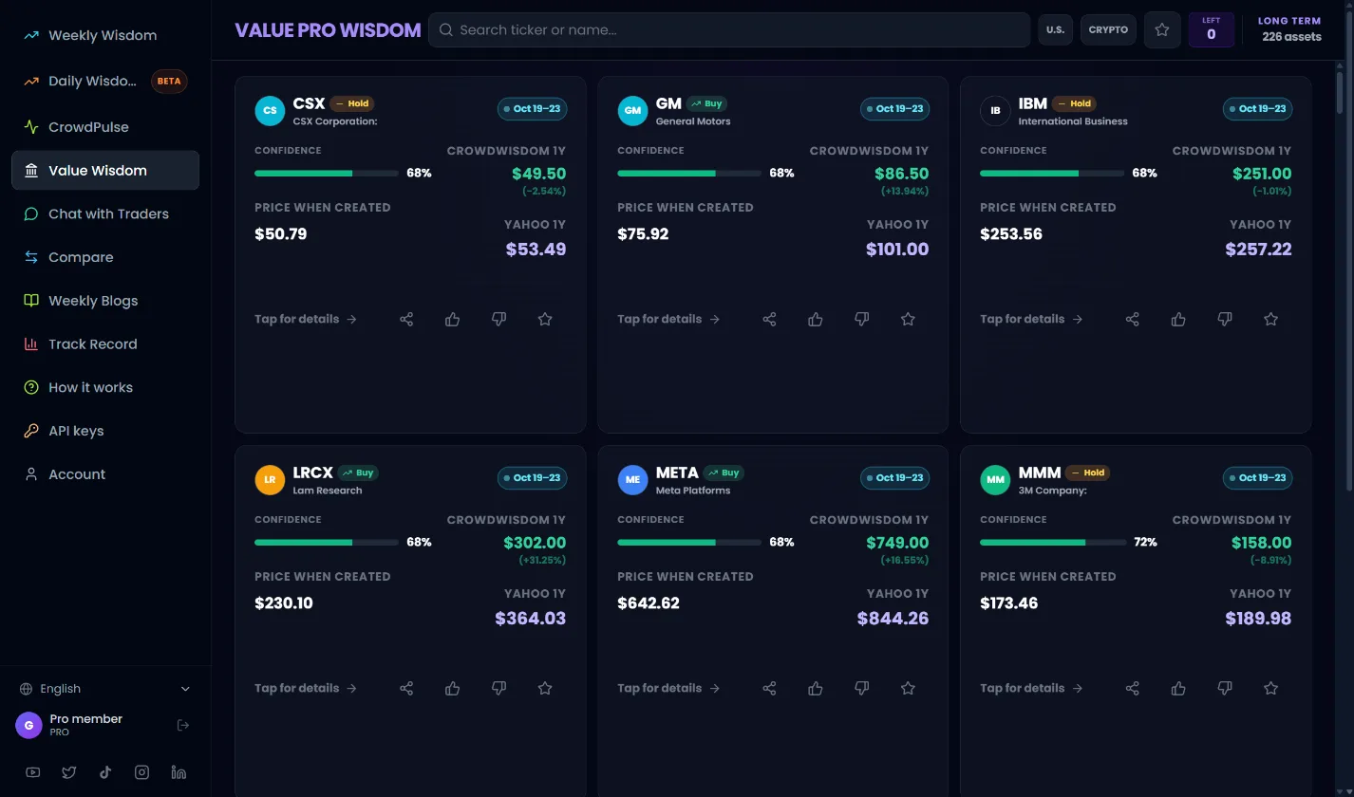The width and height of the screenshot is (1354, 797).
Task: Share the CSX card
Action: pos(406,320)
